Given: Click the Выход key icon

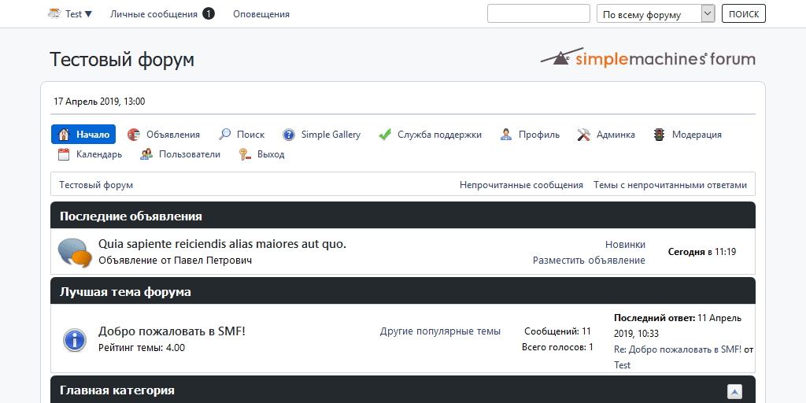Looking at the screenshot, I should tap(245, 154).
